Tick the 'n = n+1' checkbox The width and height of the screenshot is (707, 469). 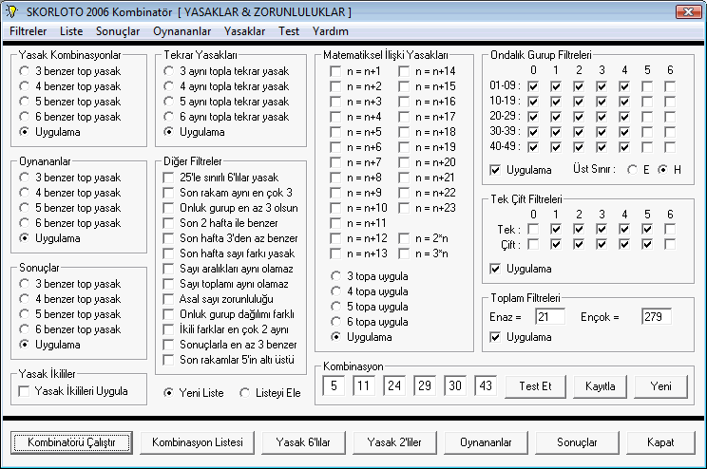[x=336, y=71]
